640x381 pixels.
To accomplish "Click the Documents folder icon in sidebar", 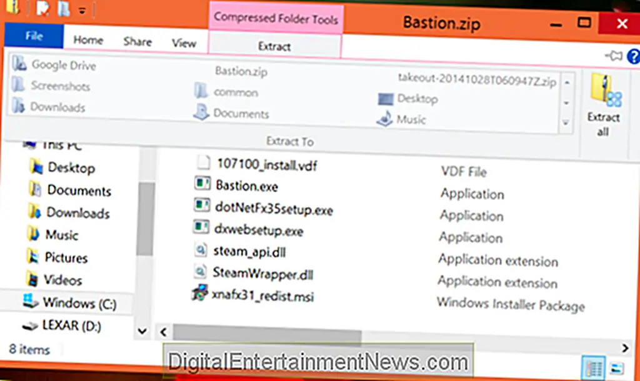I will [x=36, y=189].
